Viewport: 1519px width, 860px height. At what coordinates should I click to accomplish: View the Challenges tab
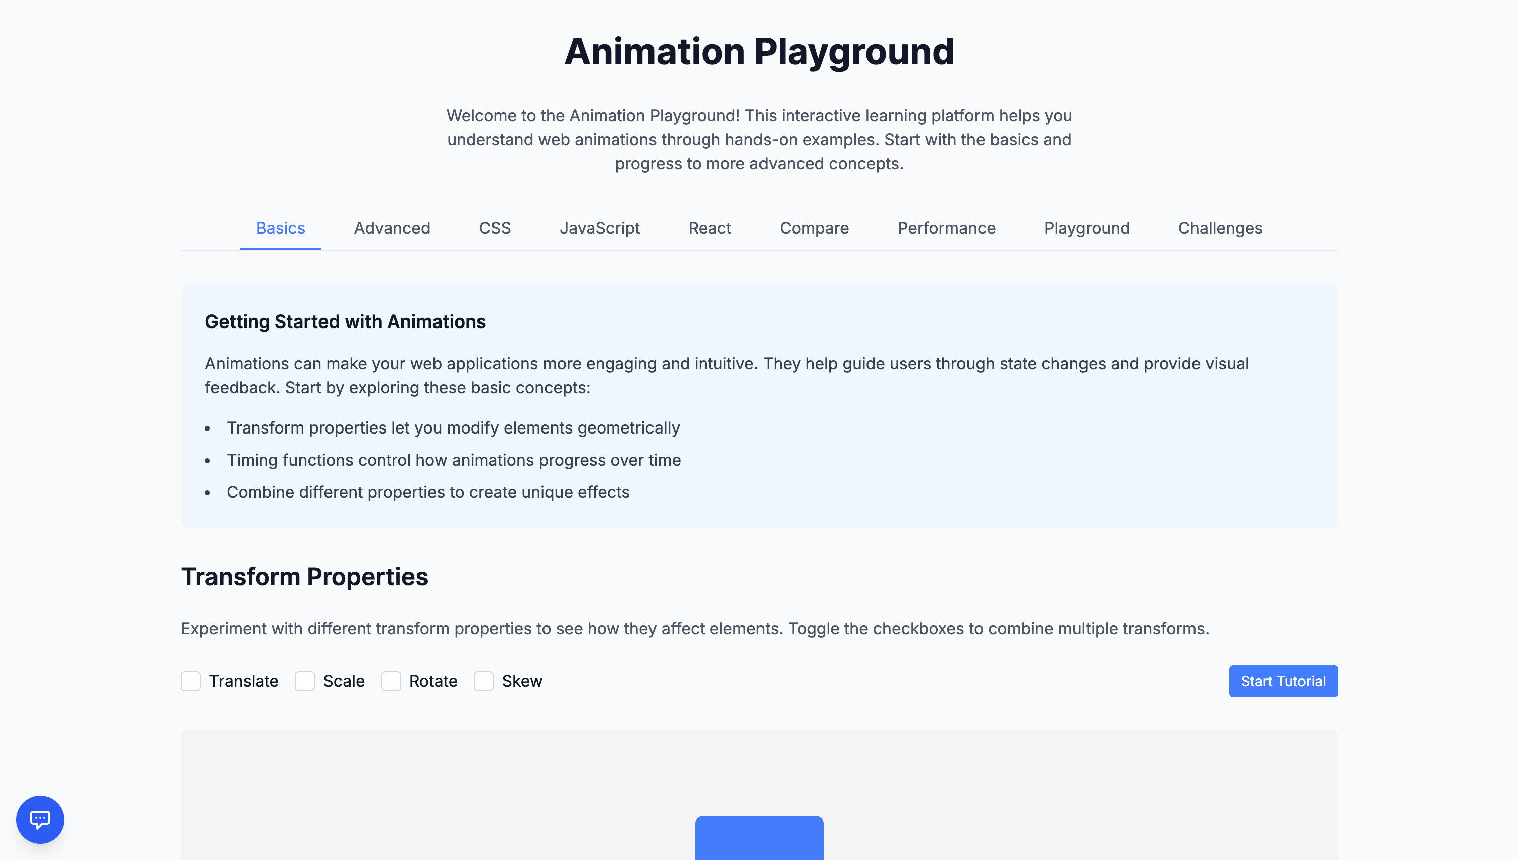(x=1220, y=228)
